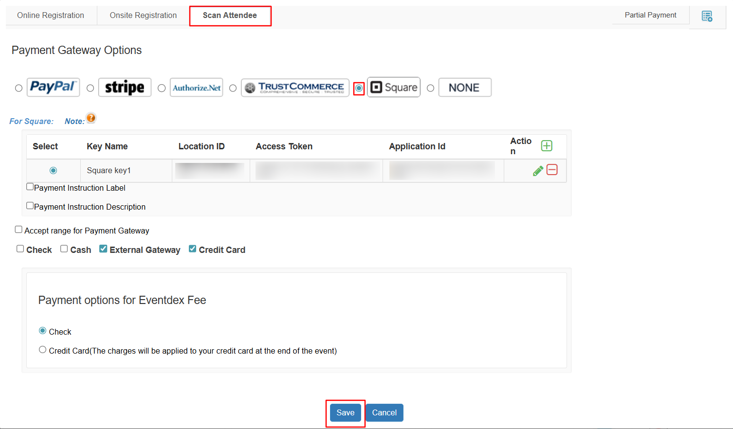
Task: Enable the Payment Instruction Label checkbox
Action: [x=30, y=187]
